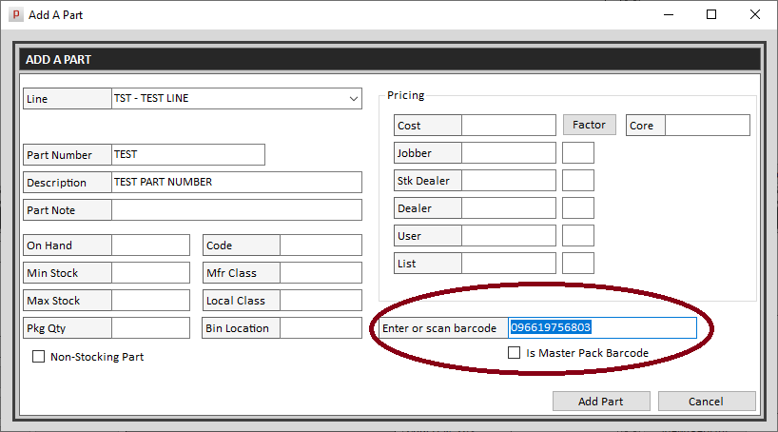Check Is Master Pack Barcode

pyautogui.click(x=514, y=353)
